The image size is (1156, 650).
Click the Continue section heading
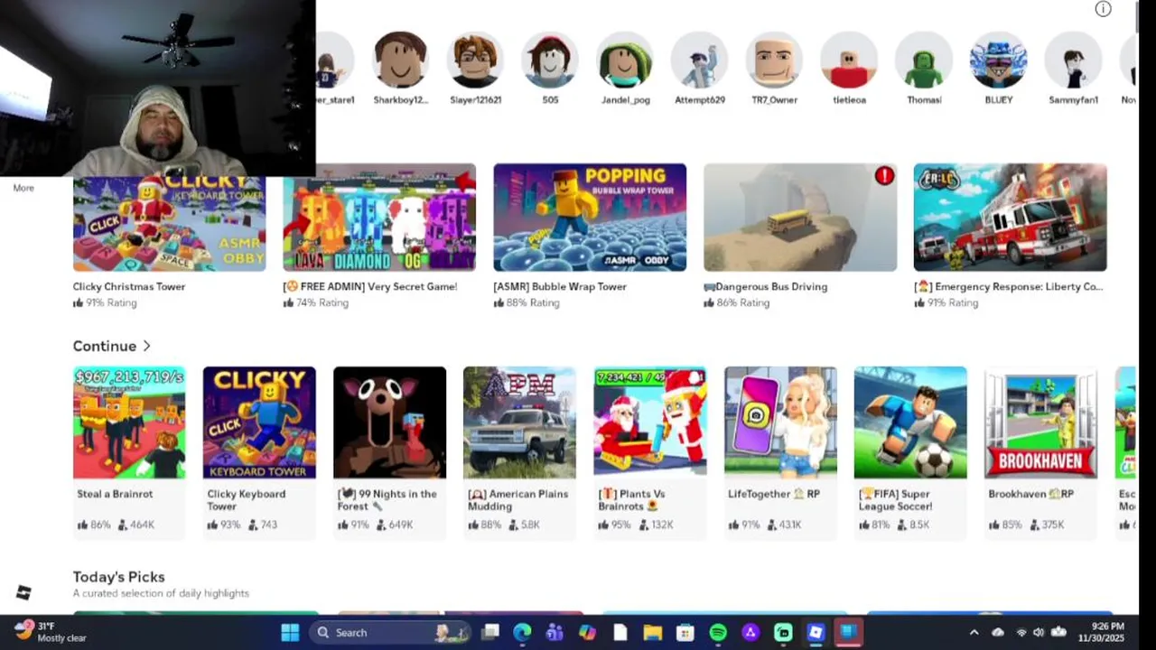pos(105,346)
